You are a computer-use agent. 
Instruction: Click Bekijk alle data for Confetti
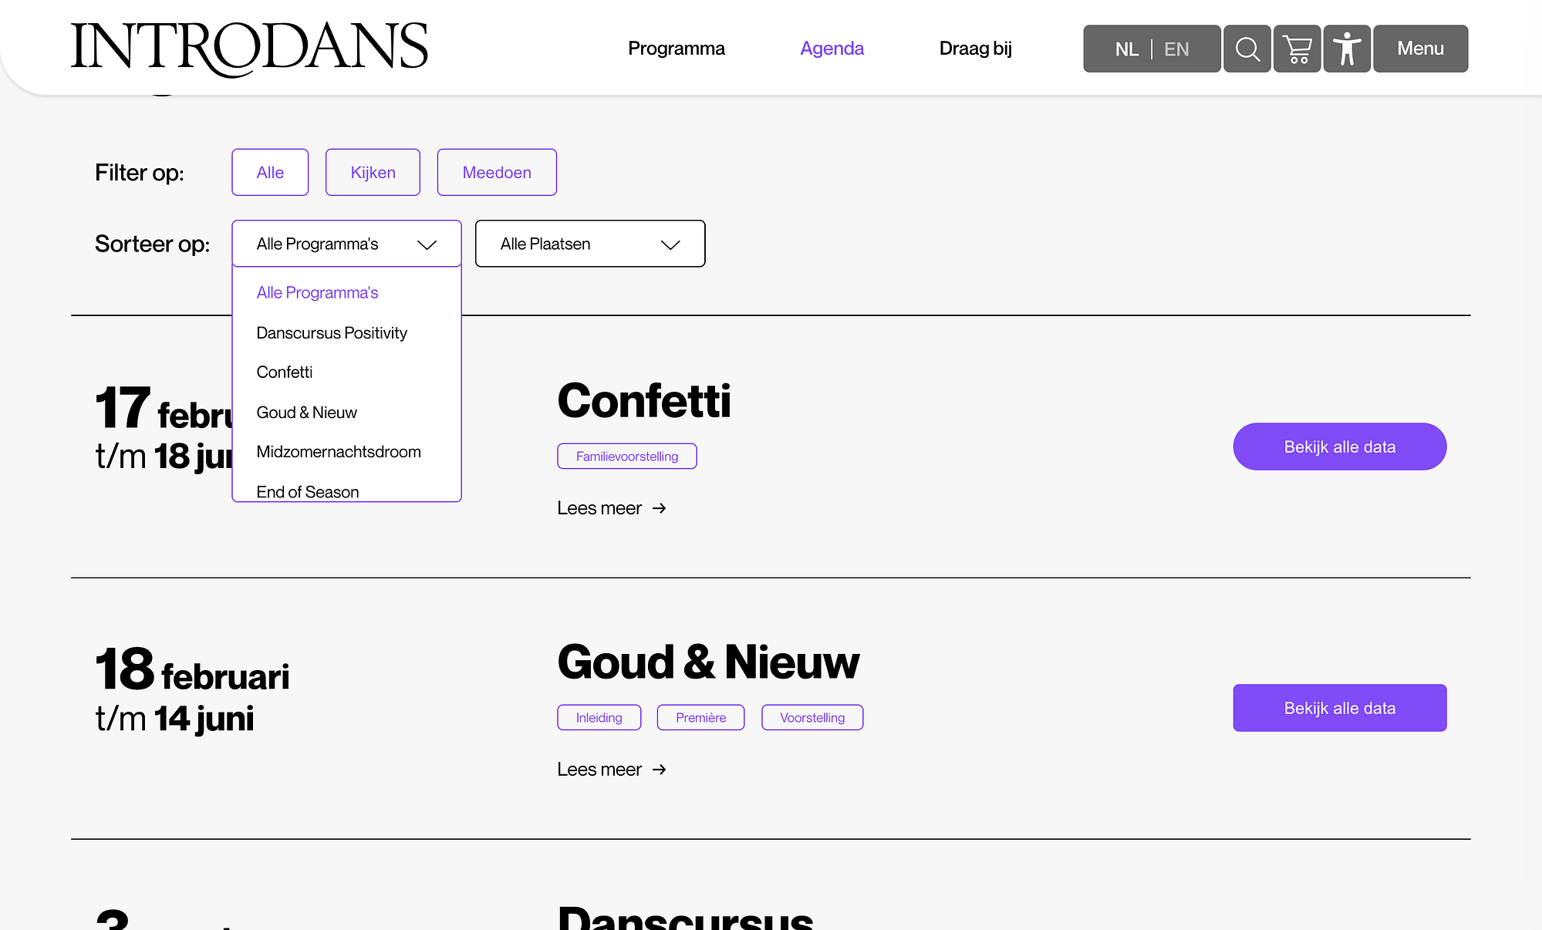(x=1339, y=446)
